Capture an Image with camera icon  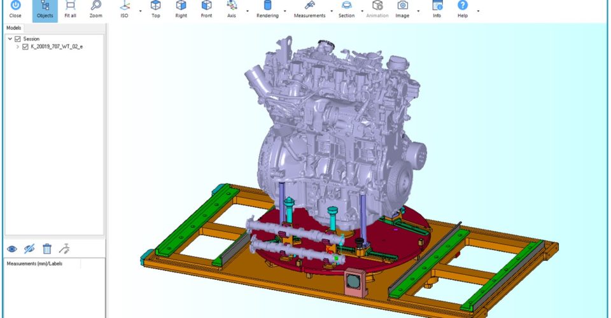[402, 6]
